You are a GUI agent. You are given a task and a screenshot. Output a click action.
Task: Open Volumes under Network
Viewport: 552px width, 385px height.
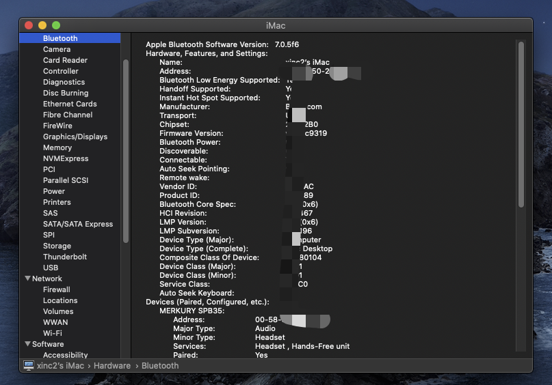58,311
